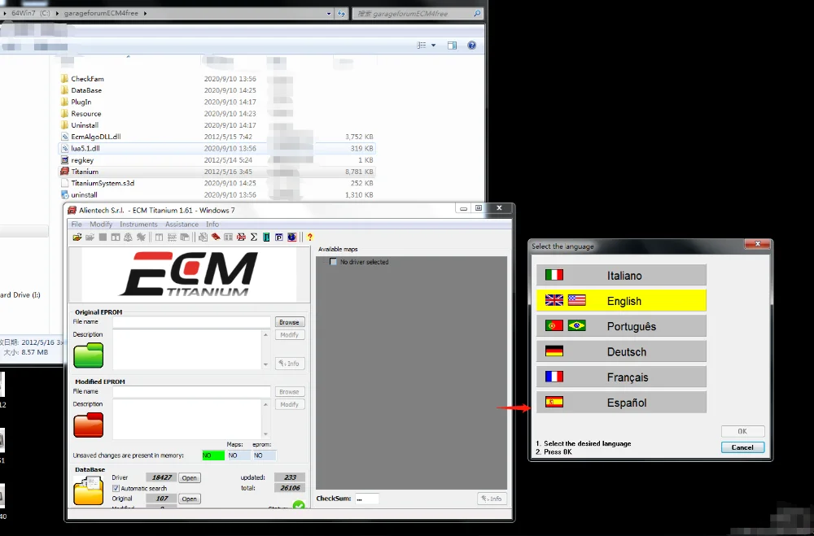Screen dimensions: 814x536
Task: Click Open button next to Driver 18427
Action: click(189, 478)
